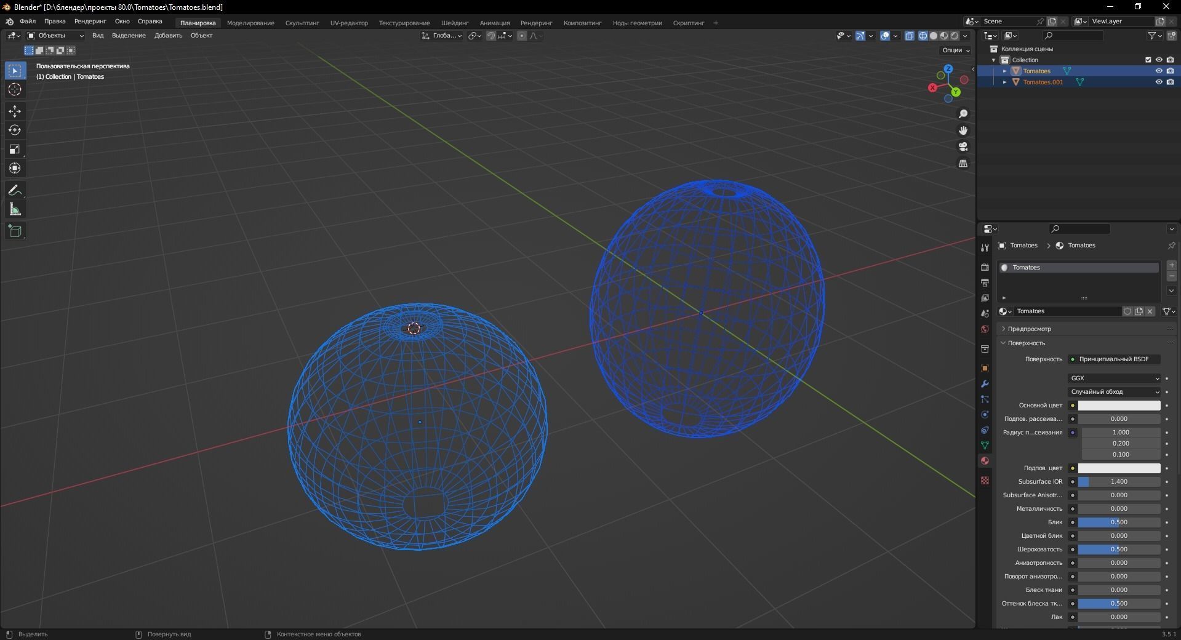Click the Subsurface IOR slider

[1119, 482]
